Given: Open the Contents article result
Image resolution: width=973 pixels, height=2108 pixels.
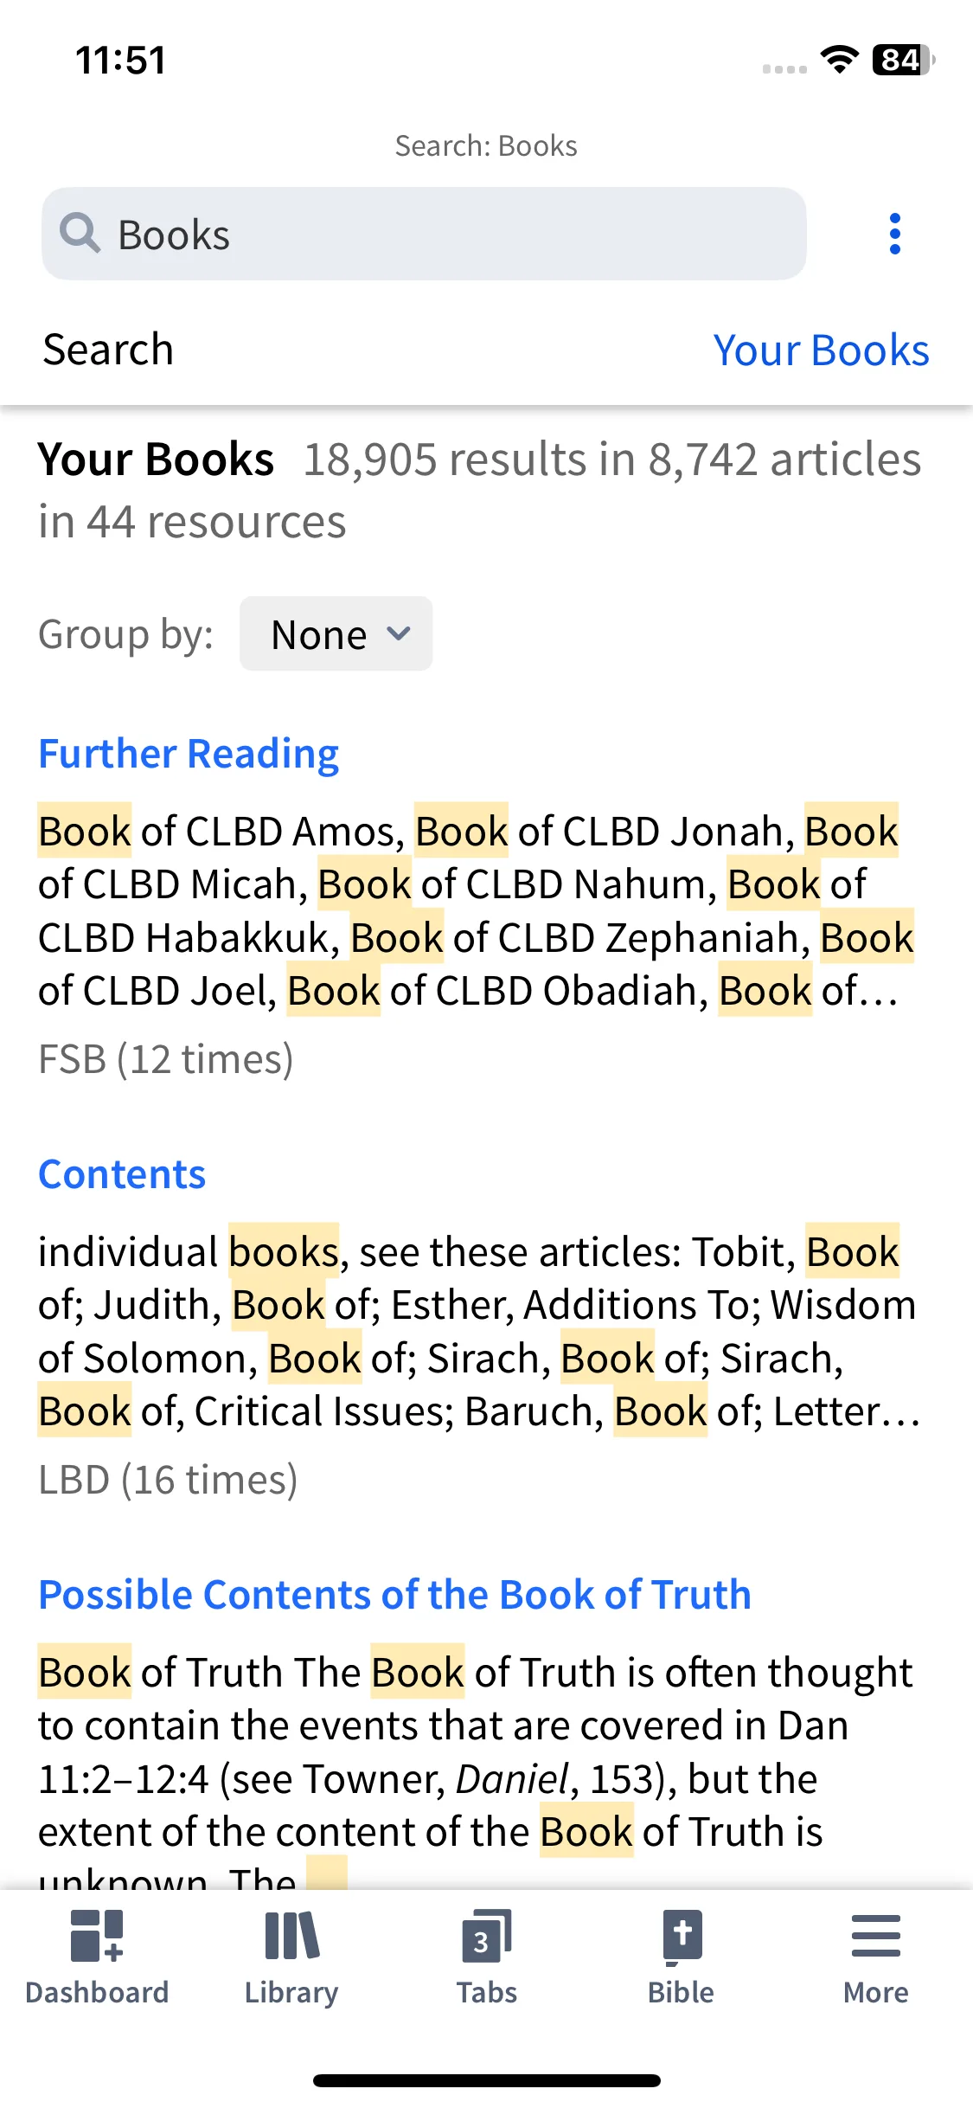Looking at the screenshot, I should pos(122,1174).
